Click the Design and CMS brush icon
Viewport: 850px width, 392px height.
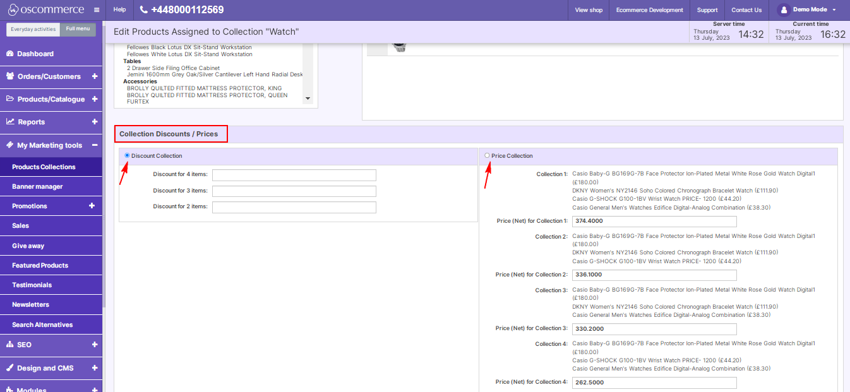[10, 368]
